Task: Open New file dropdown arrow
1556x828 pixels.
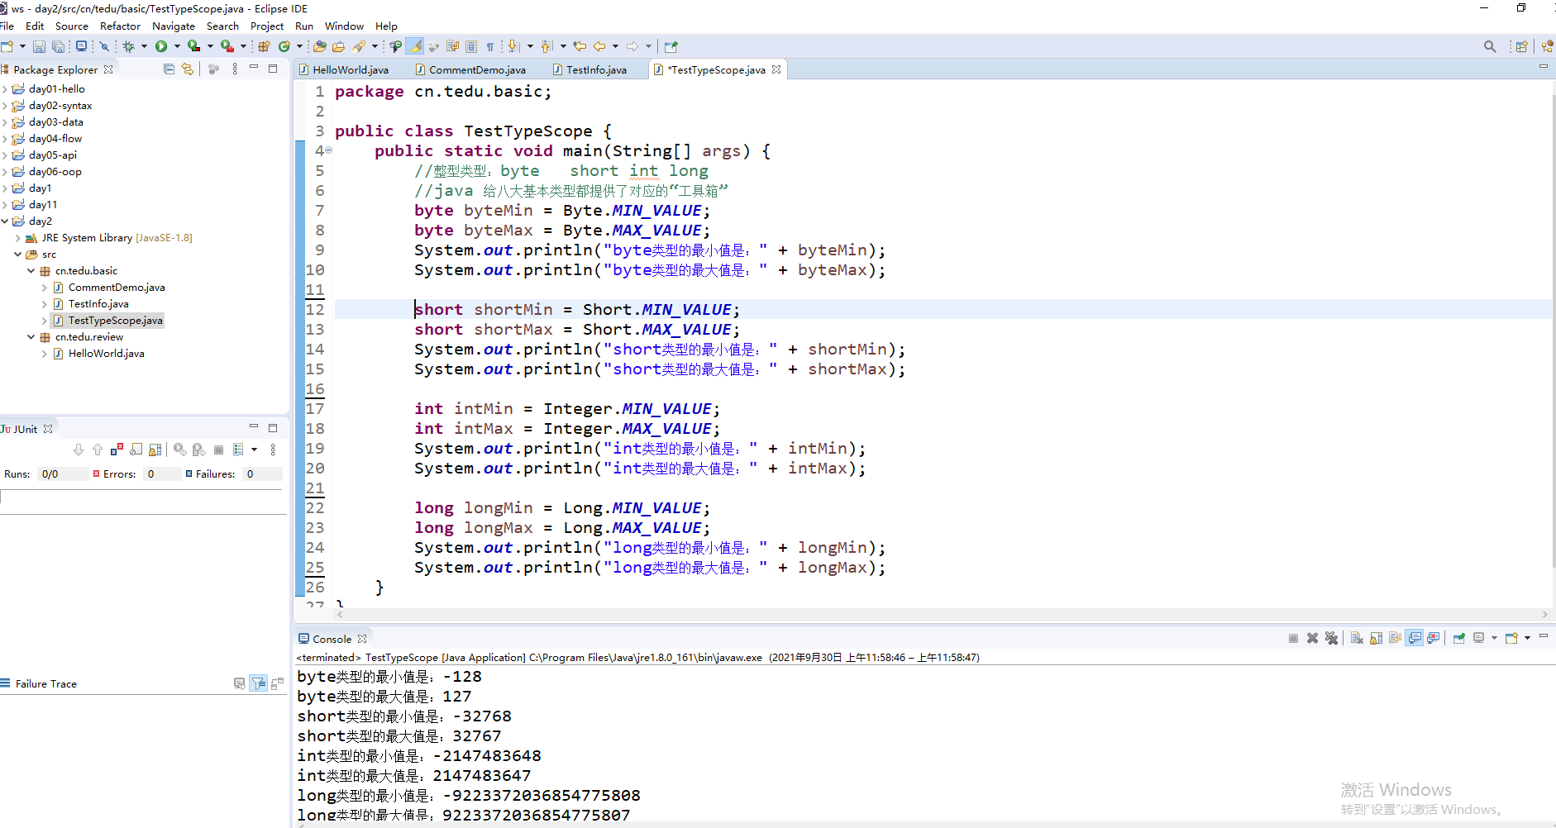Action: pos(22,47)
